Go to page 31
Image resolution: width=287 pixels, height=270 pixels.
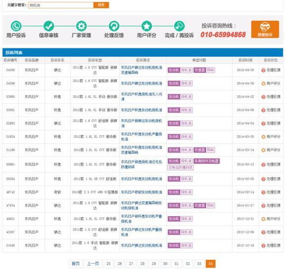[177, 264]
